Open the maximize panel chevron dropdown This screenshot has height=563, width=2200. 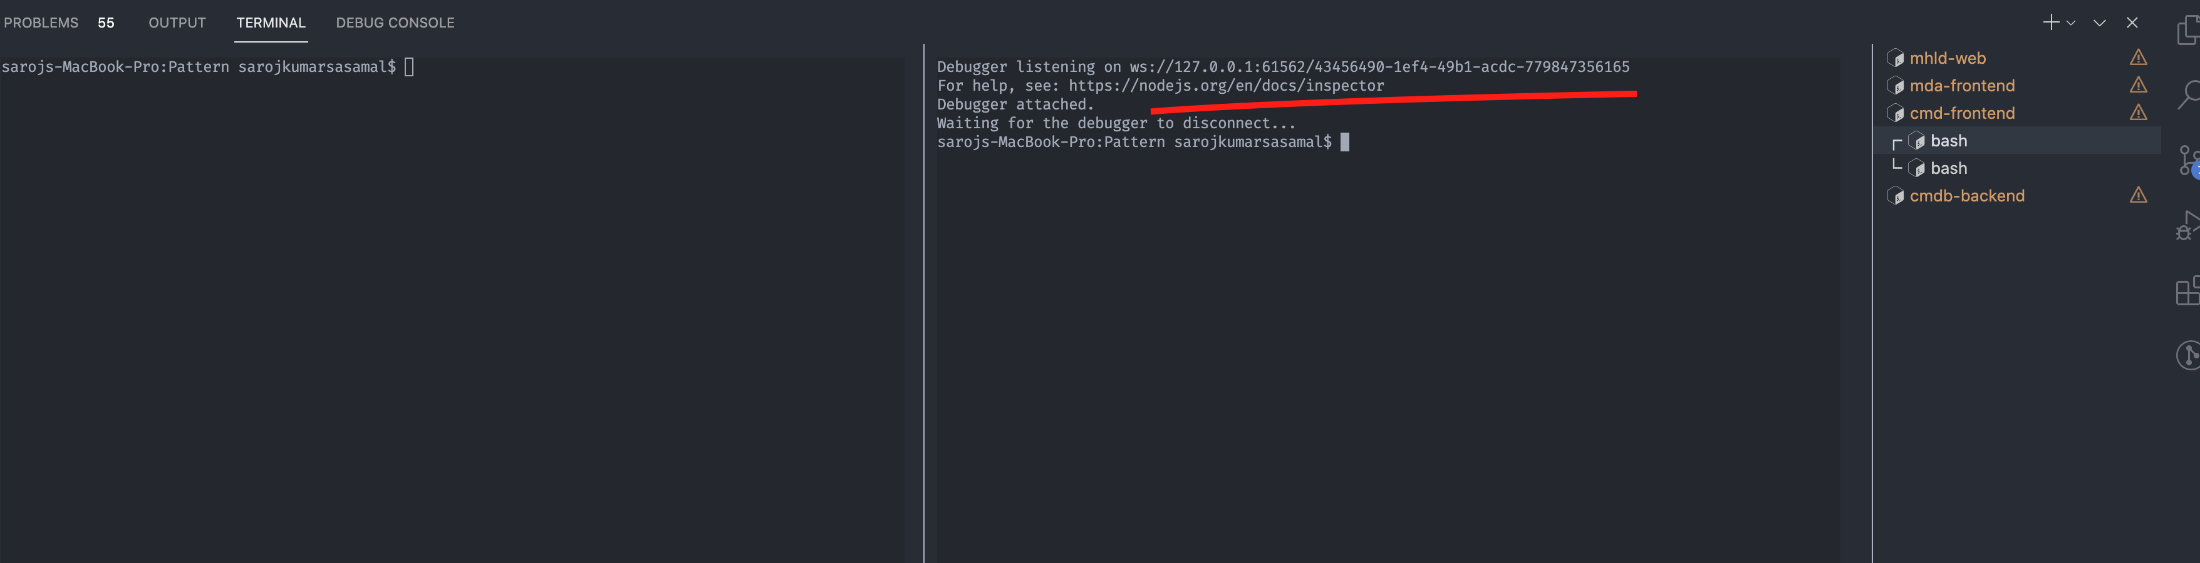click(2099, 23)
